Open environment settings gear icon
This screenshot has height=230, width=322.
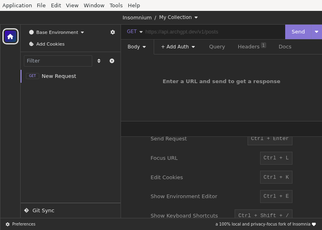112,32
